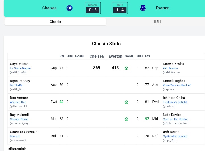205x151 pixels.
Task: Click the @FPLMarcin handle
Action: [171, 72]
